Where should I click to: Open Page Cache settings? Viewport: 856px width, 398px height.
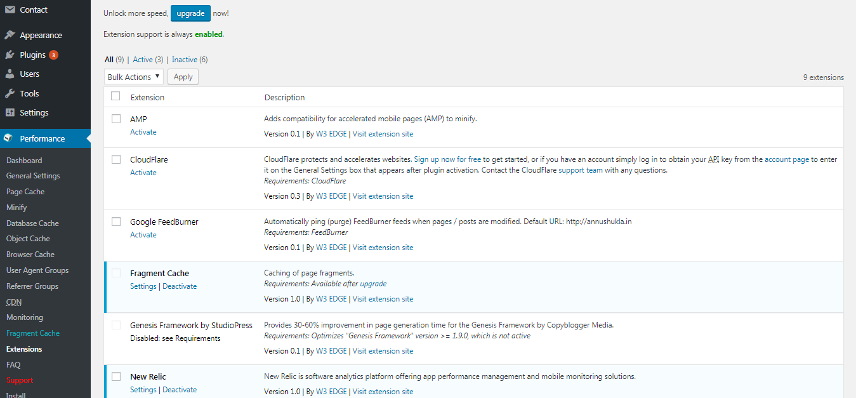point(25,192)
